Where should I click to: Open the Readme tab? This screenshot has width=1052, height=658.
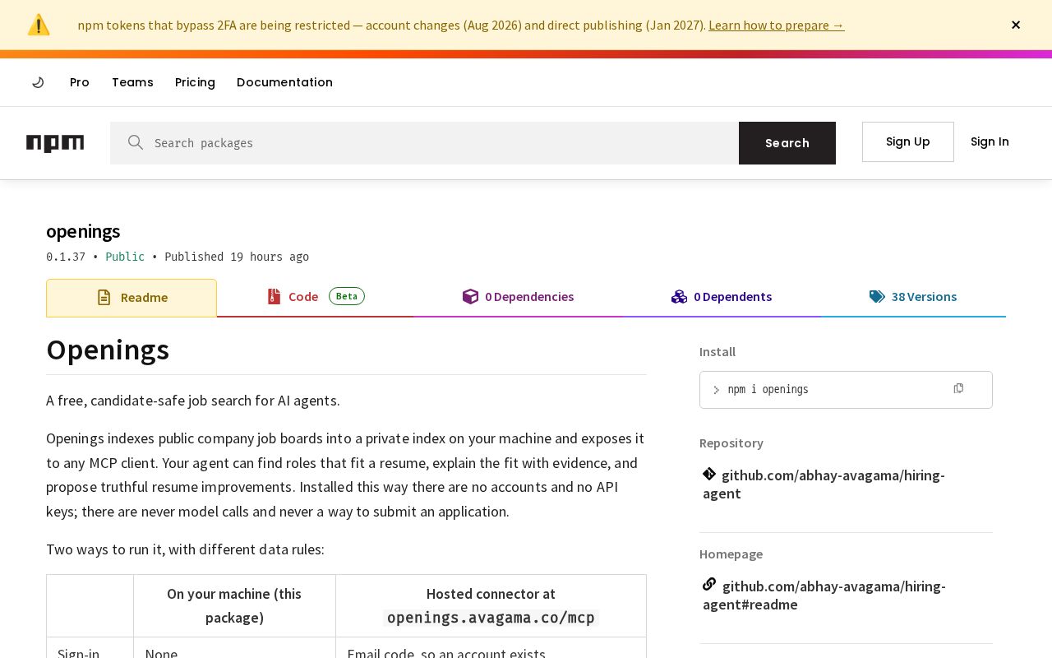[131, 298]
